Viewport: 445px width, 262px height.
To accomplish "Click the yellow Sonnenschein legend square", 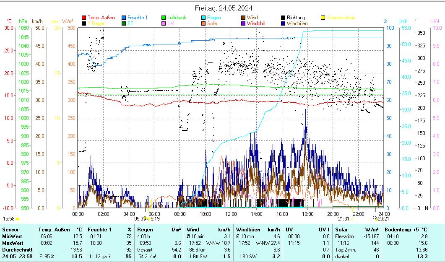I will tap(323, 18).
